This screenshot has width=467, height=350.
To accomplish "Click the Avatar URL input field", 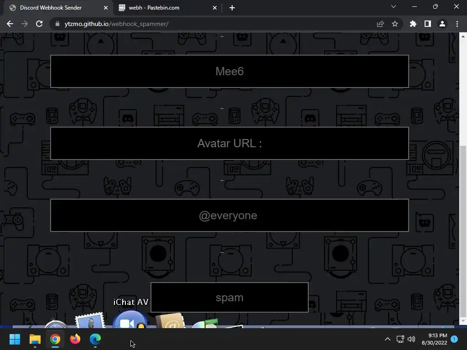I will (229, 144).
